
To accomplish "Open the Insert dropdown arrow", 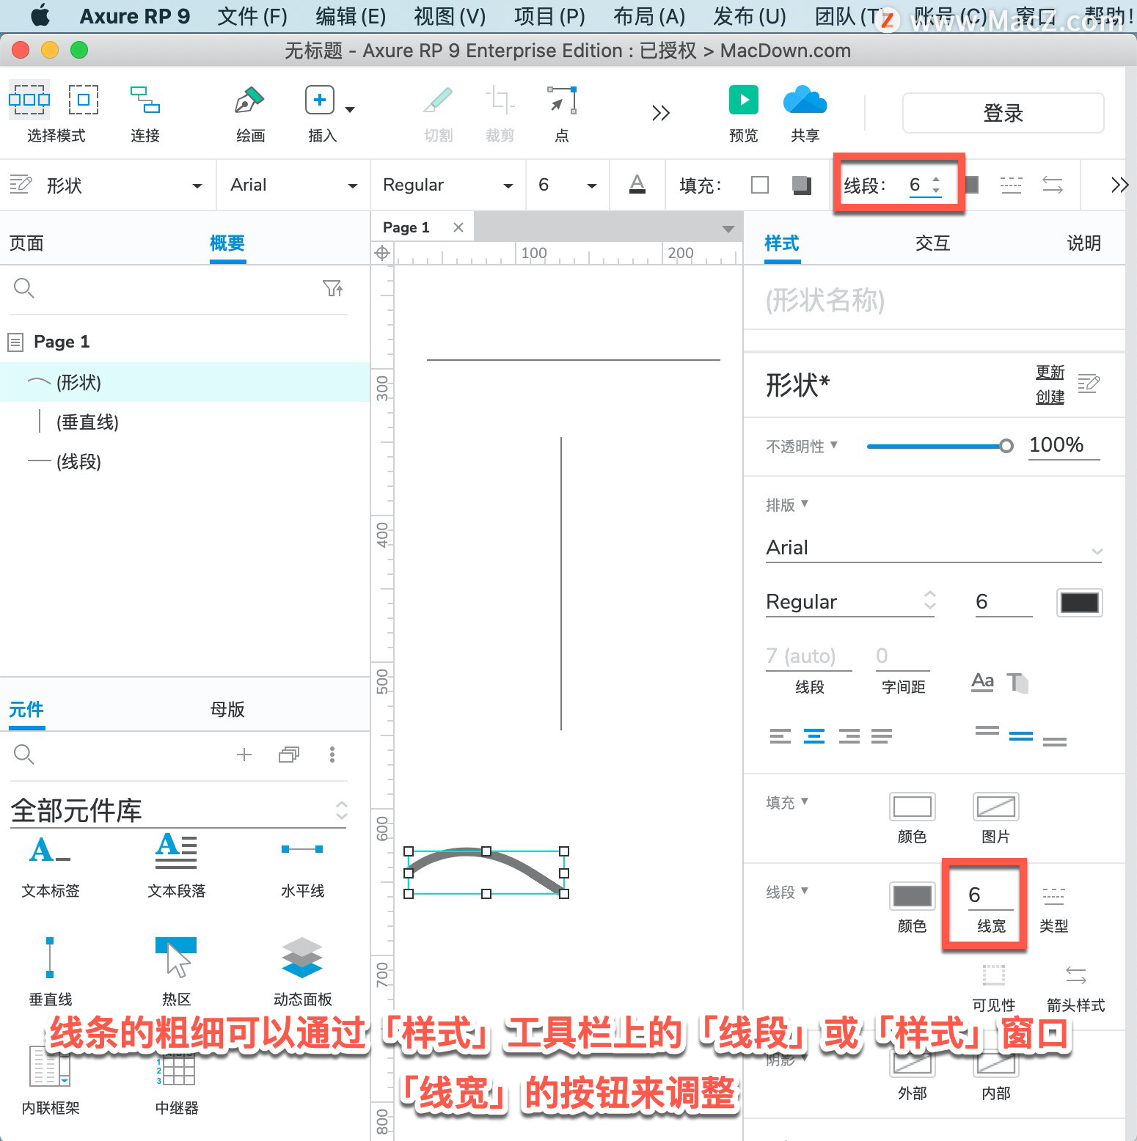I will [350, 110].
